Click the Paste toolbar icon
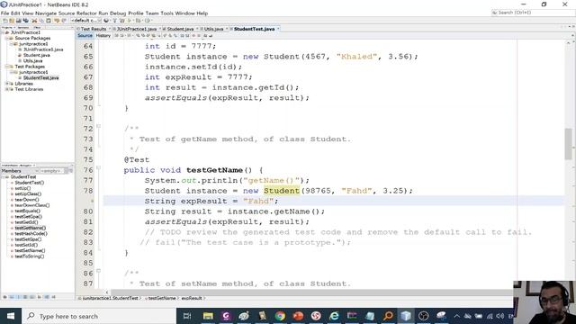Screen dimensions: 576x324 (x=49, y=21)
